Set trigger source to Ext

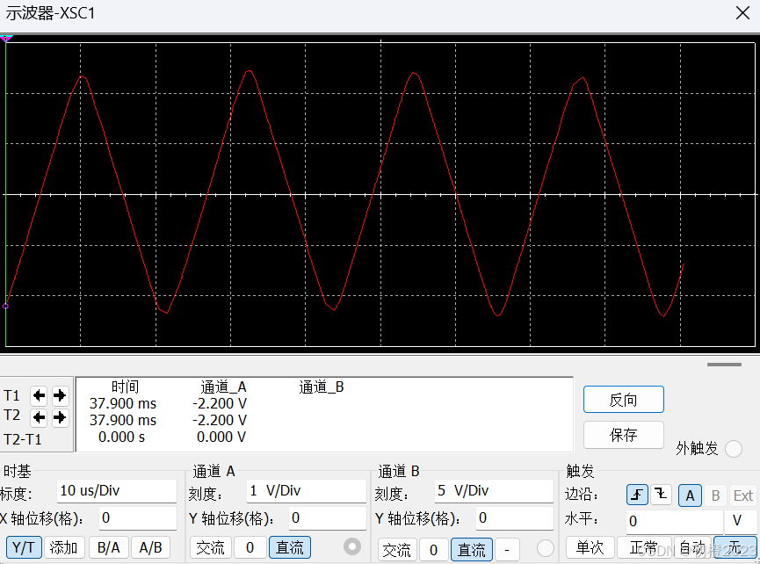[x=743, y=495]
